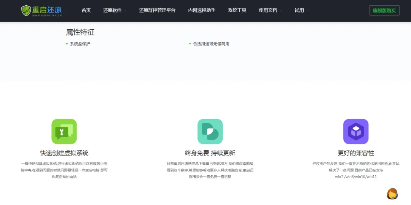Click the 旗舰版购买 purchase button
Image resolution: width=411 pixels, height=205 pixels.
[x=384, y=11]
